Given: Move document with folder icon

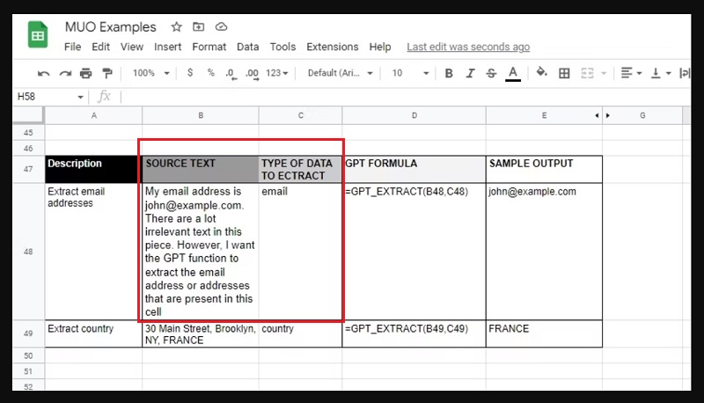Looking at the screenshot, I should (199, 27).
